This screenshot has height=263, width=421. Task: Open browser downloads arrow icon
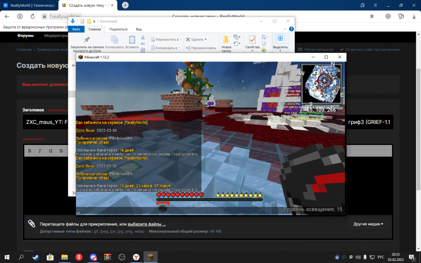[414, 16]
